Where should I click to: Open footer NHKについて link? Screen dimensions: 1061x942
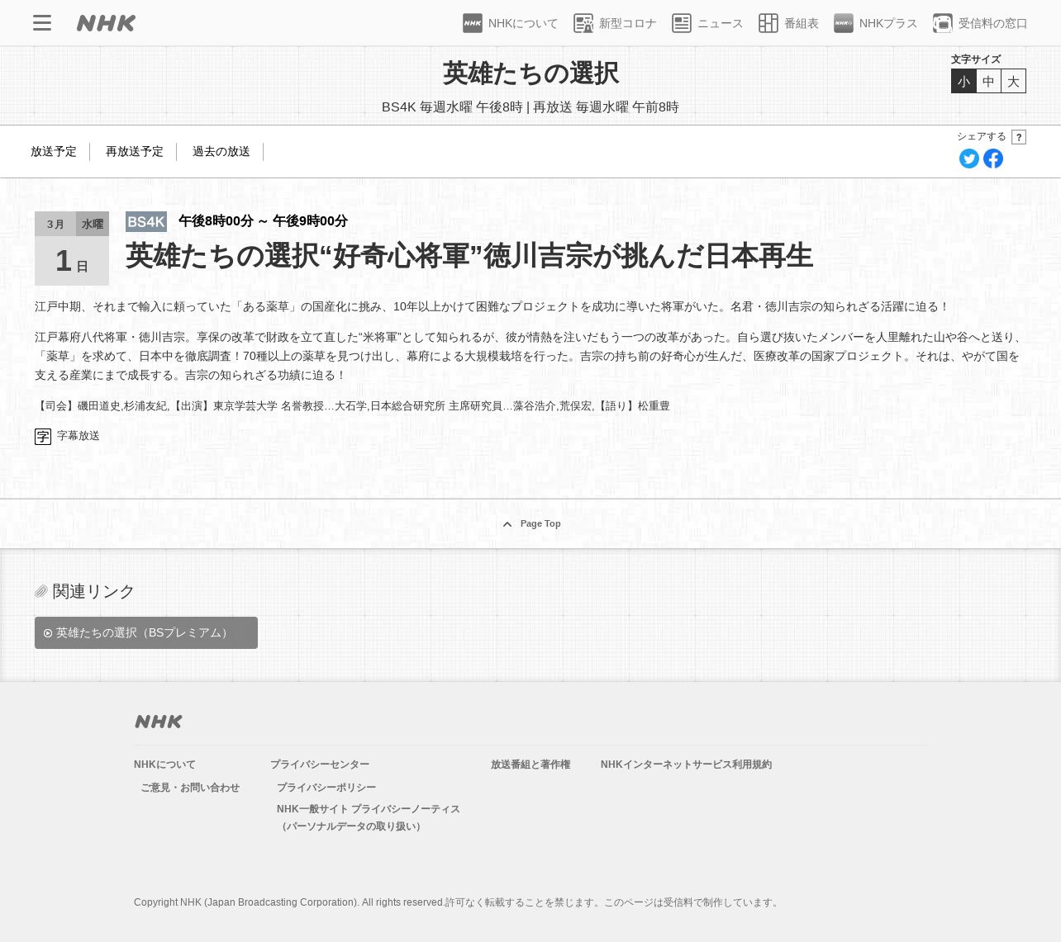tap(165, 764)
